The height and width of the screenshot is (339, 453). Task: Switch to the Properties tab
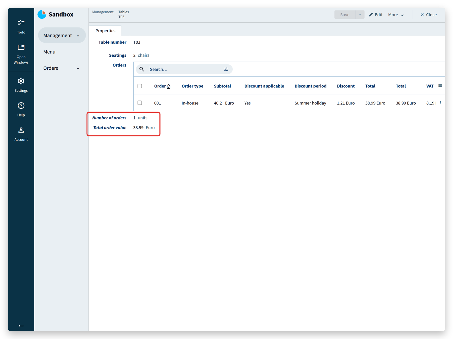[x=105, y=31]
